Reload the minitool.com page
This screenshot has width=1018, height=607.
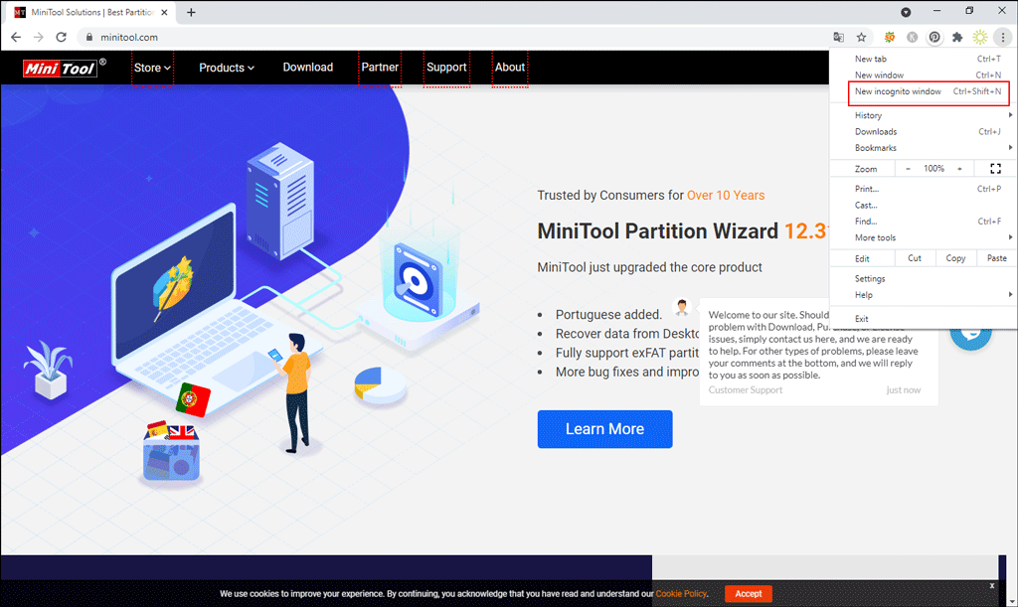coord(61,37)
